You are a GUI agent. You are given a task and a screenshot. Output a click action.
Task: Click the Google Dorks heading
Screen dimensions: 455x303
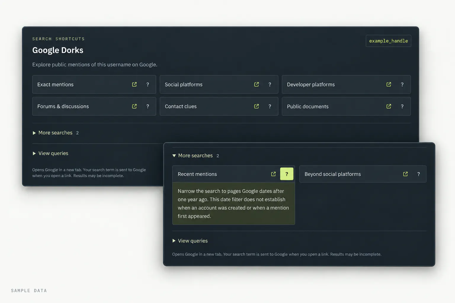pos(58,50)
